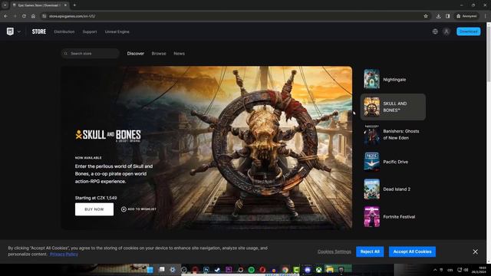Screen dimensions: 491x276
Task: Open the Distribution menu item
Action: [64, 31]
